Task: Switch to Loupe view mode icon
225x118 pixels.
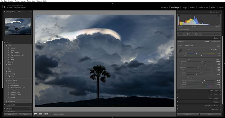Action: (x=36, y=114)
